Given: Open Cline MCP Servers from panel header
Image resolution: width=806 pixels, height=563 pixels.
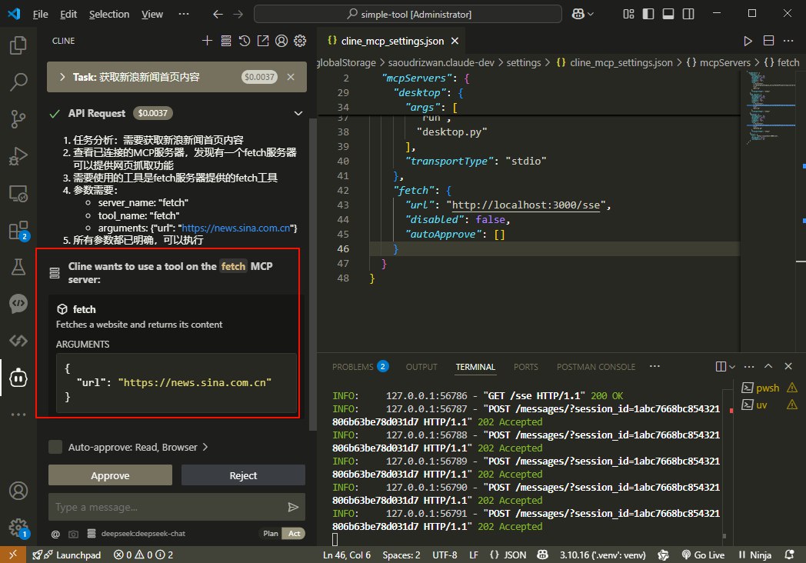Looking at the screenshot, I should tap(225, 41).
